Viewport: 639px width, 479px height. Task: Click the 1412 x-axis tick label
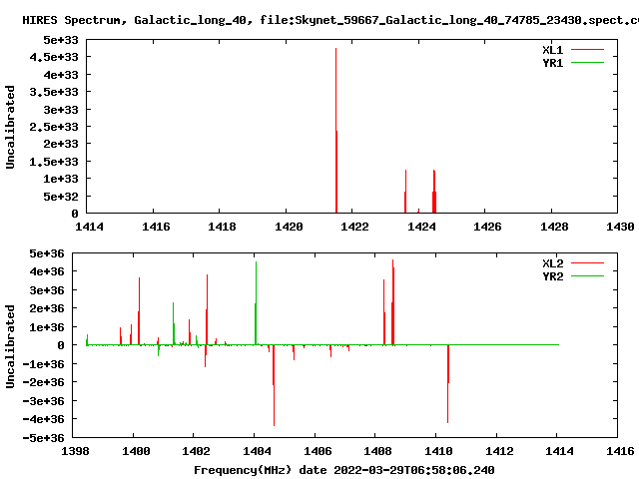pos(499,451)
